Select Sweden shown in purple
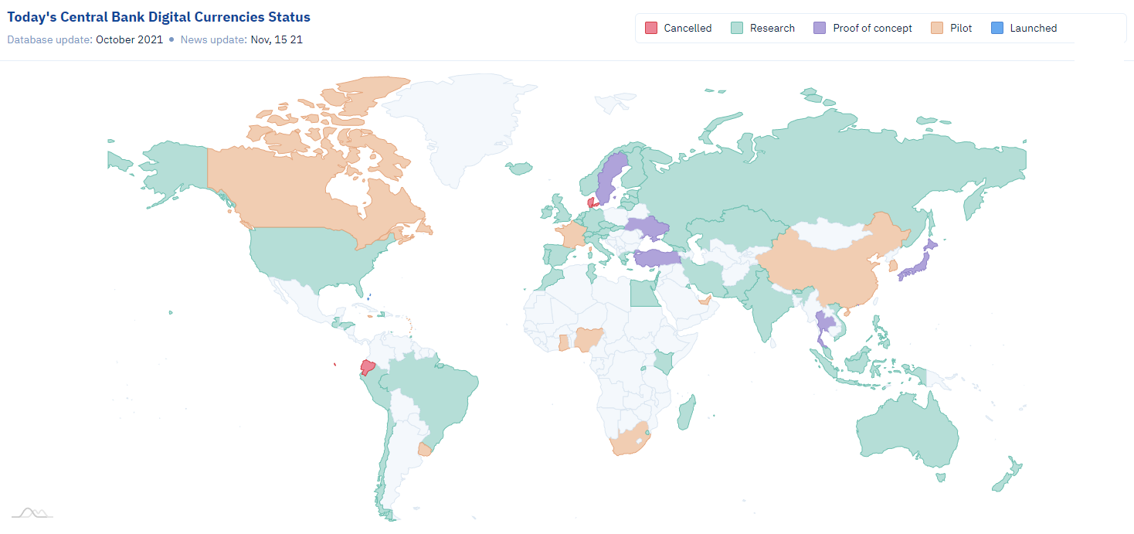 click(612, 178)
